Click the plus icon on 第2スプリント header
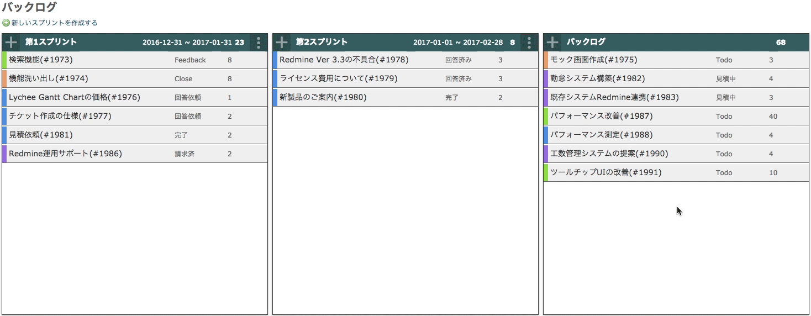The image size is (811, 316). (x=282, y=42)
